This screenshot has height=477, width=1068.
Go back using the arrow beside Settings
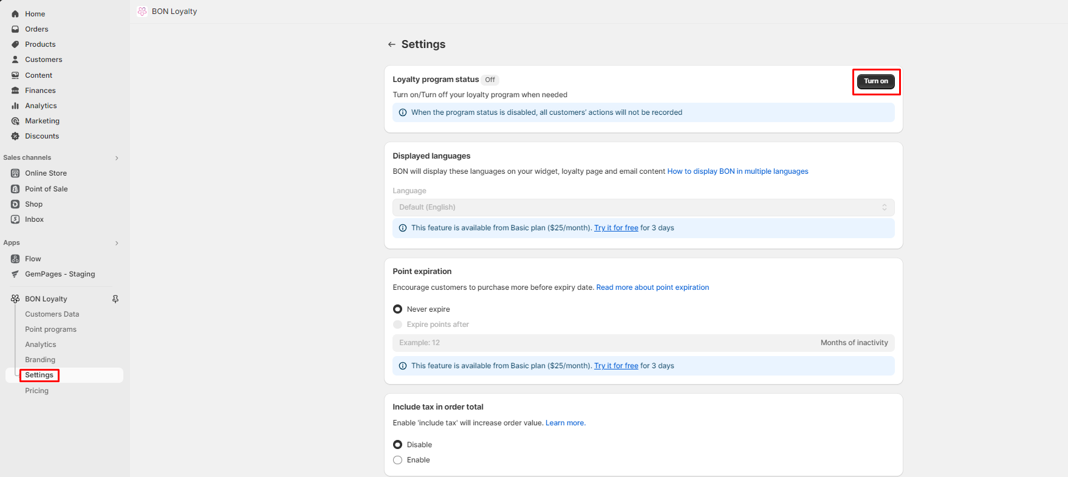coord(392,44)
